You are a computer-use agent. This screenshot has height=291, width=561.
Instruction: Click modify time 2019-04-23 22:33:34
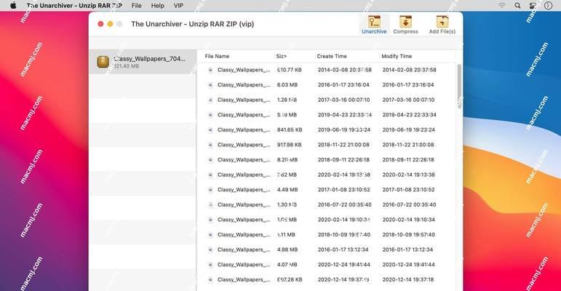410,115
